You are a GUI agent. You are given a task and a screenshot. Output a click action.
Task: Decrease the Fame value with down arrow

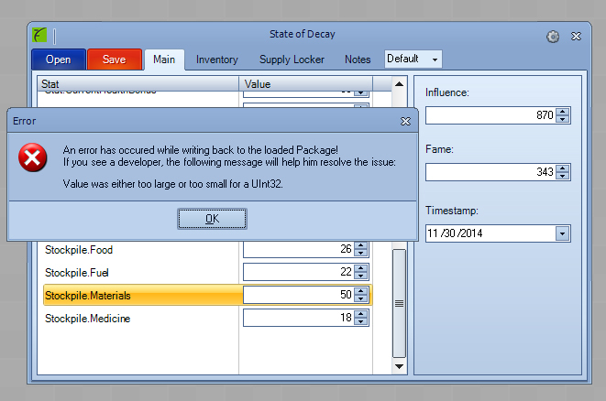click(563, 177)
